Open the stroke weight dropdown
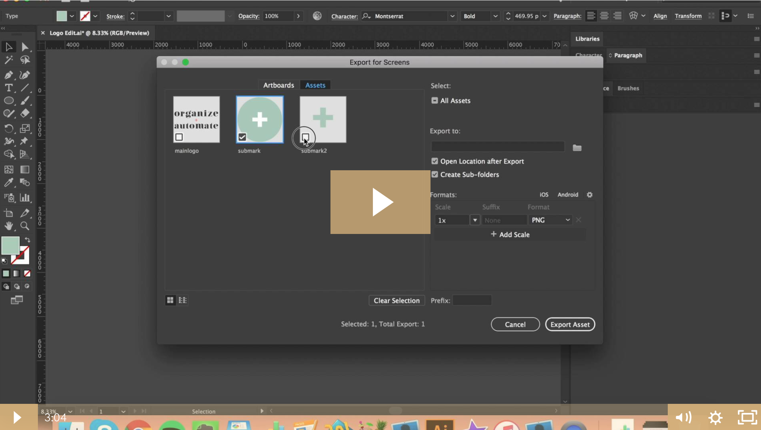This screenshot has height=430, width=761. coord(168,16)
